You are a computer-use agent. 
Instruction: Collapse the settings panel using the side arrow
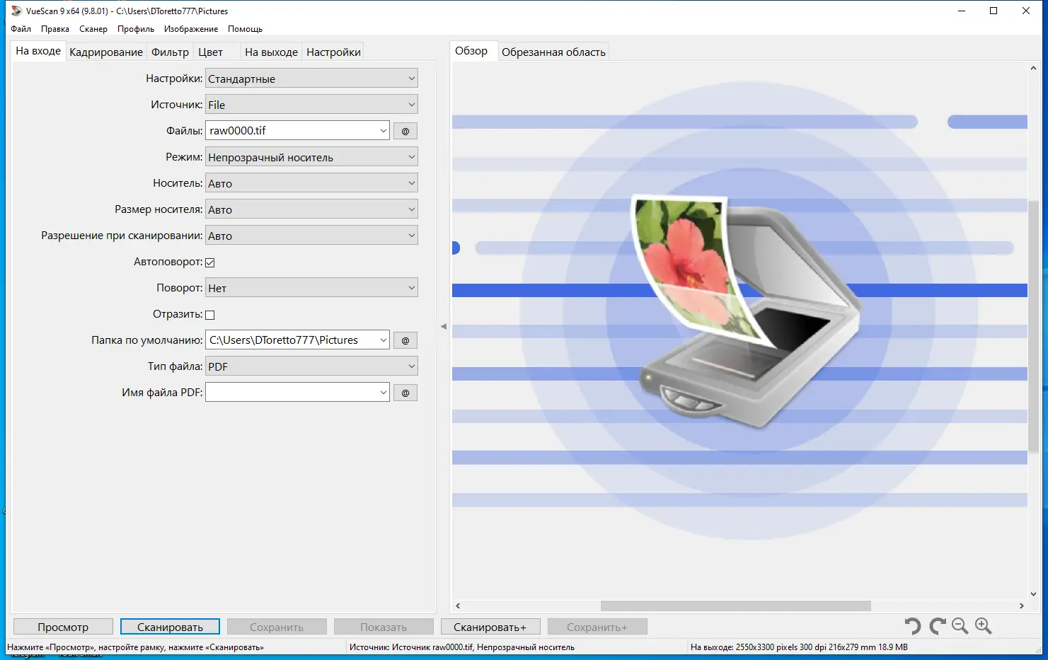pyautogui.click(x=444, y=325)
